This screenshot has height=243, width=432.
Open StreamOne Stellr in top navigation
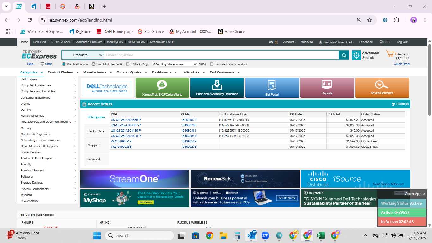click(161, 42)
